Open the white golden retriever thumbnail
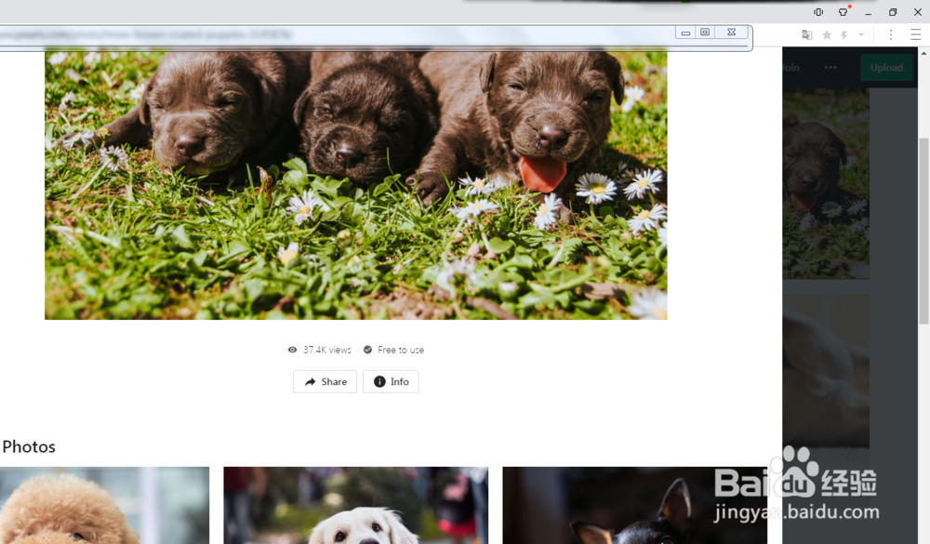Screen dimensions: 930x544 pyautogui.click(x=356, y=506)
